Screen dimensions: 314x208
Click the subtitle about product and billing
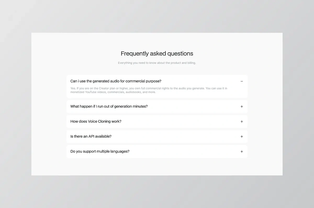(x=157, y=63)
